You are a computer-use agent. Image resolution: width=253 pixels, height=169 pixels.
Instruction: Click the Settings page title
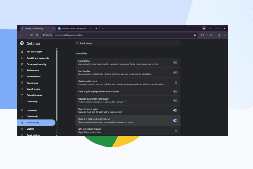coord(34,43)
